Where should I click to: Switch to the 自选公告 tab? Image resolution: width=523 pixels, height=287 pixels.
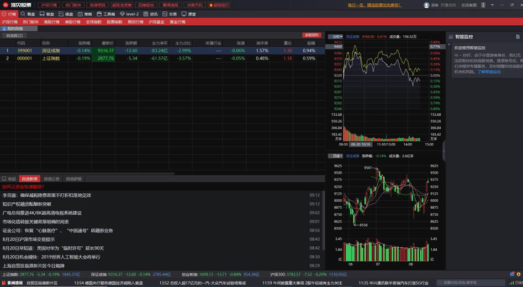tap(52, 179)
